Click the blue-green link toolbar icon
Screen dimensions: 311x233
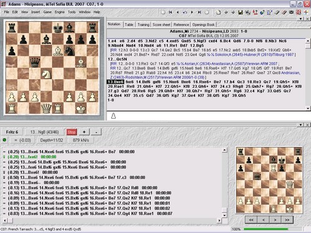[x=262, y=12]
